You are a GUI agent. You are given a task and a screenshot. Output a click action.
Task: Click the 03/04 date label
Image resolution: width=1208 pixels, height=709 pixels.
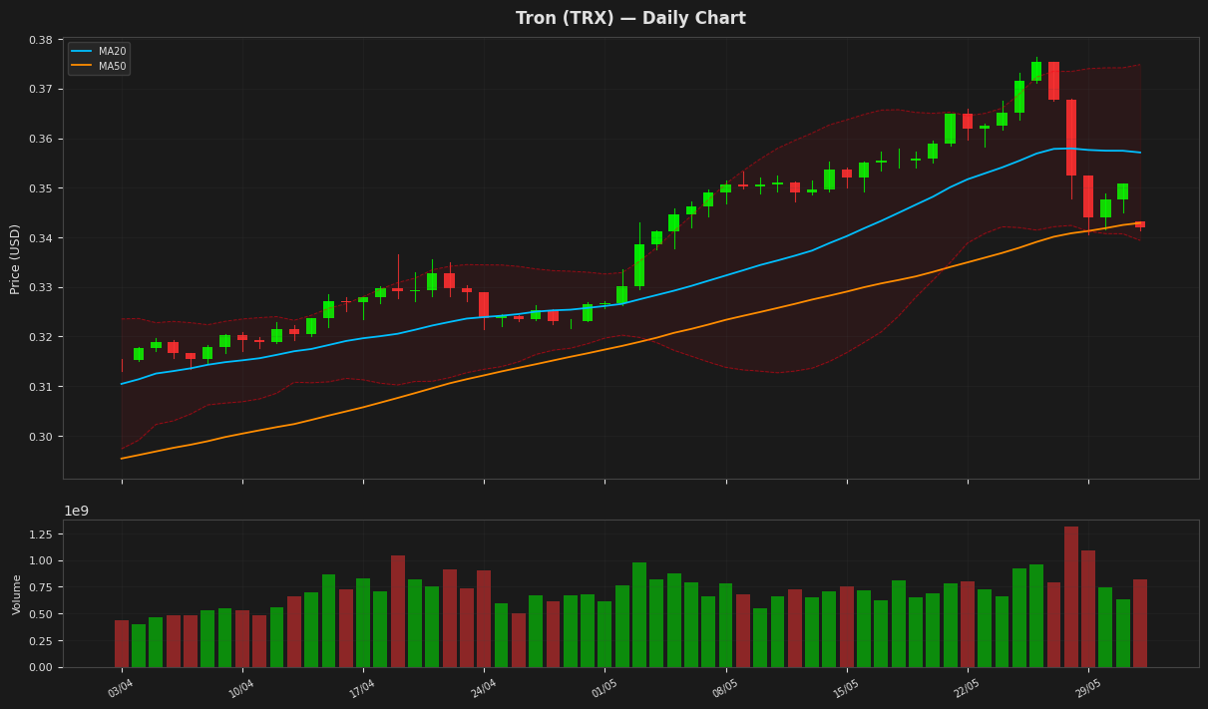pyautogui.click(x=121, y=689)
